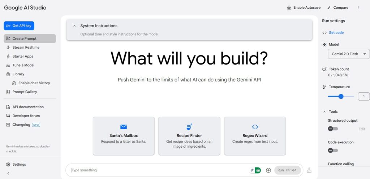Toggle the Structured output switch
370x179 pixels.
(333, 129)
